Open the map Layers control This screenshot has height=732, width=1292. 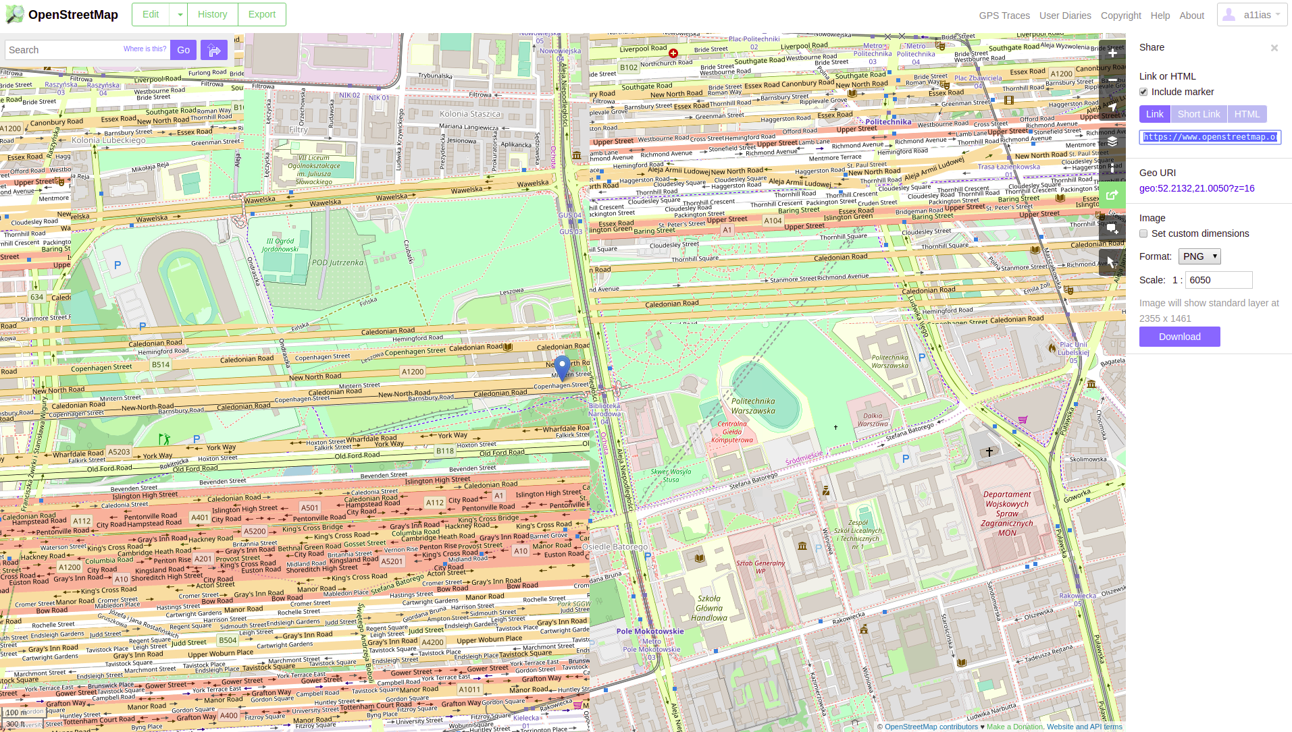tap(1112, 142)
